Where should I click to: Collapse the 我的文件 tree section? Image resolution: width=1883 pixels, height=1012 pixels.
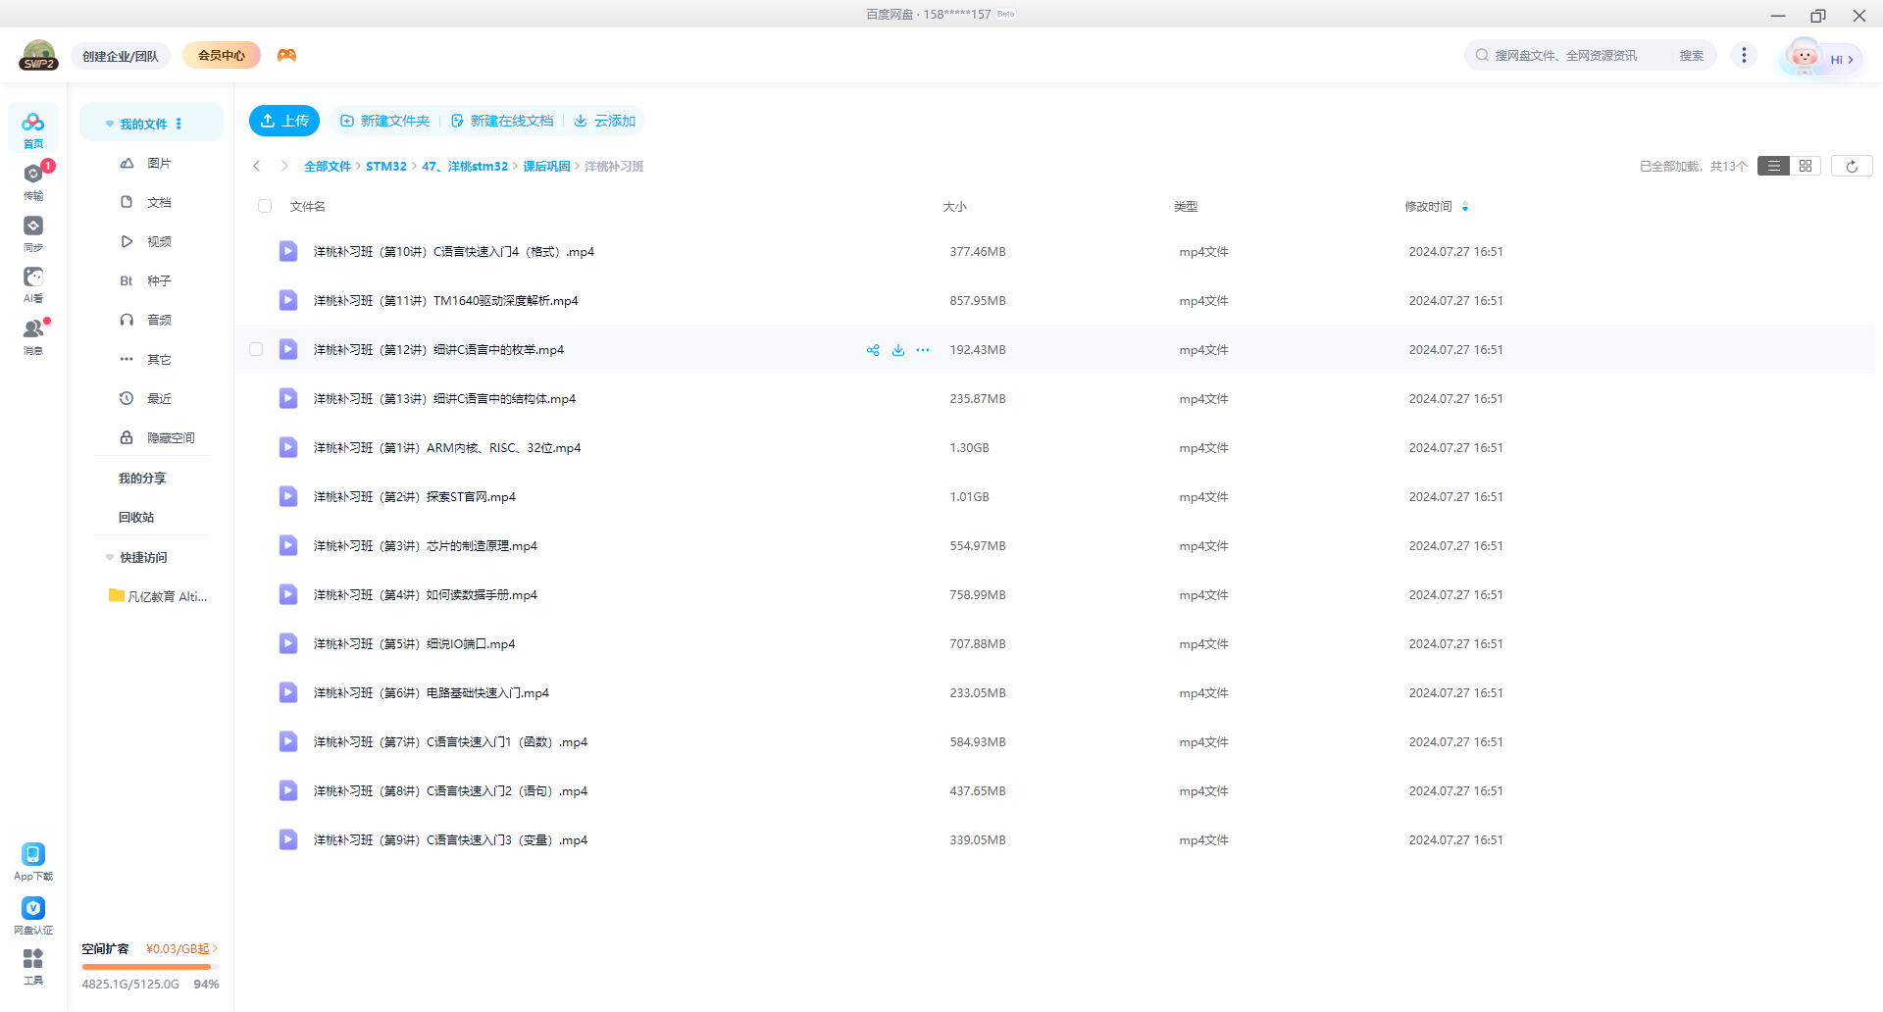pyautogui.click(x=110, y=125)
